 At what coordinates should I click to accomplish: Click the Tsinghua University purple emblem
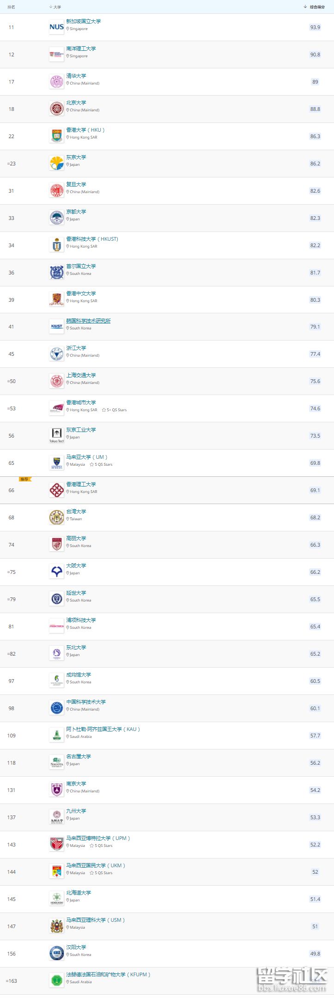pos(57,82)
